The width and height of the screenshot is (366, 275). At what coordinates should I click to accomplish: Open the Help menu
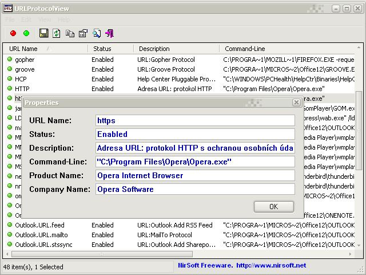point(63,20)
